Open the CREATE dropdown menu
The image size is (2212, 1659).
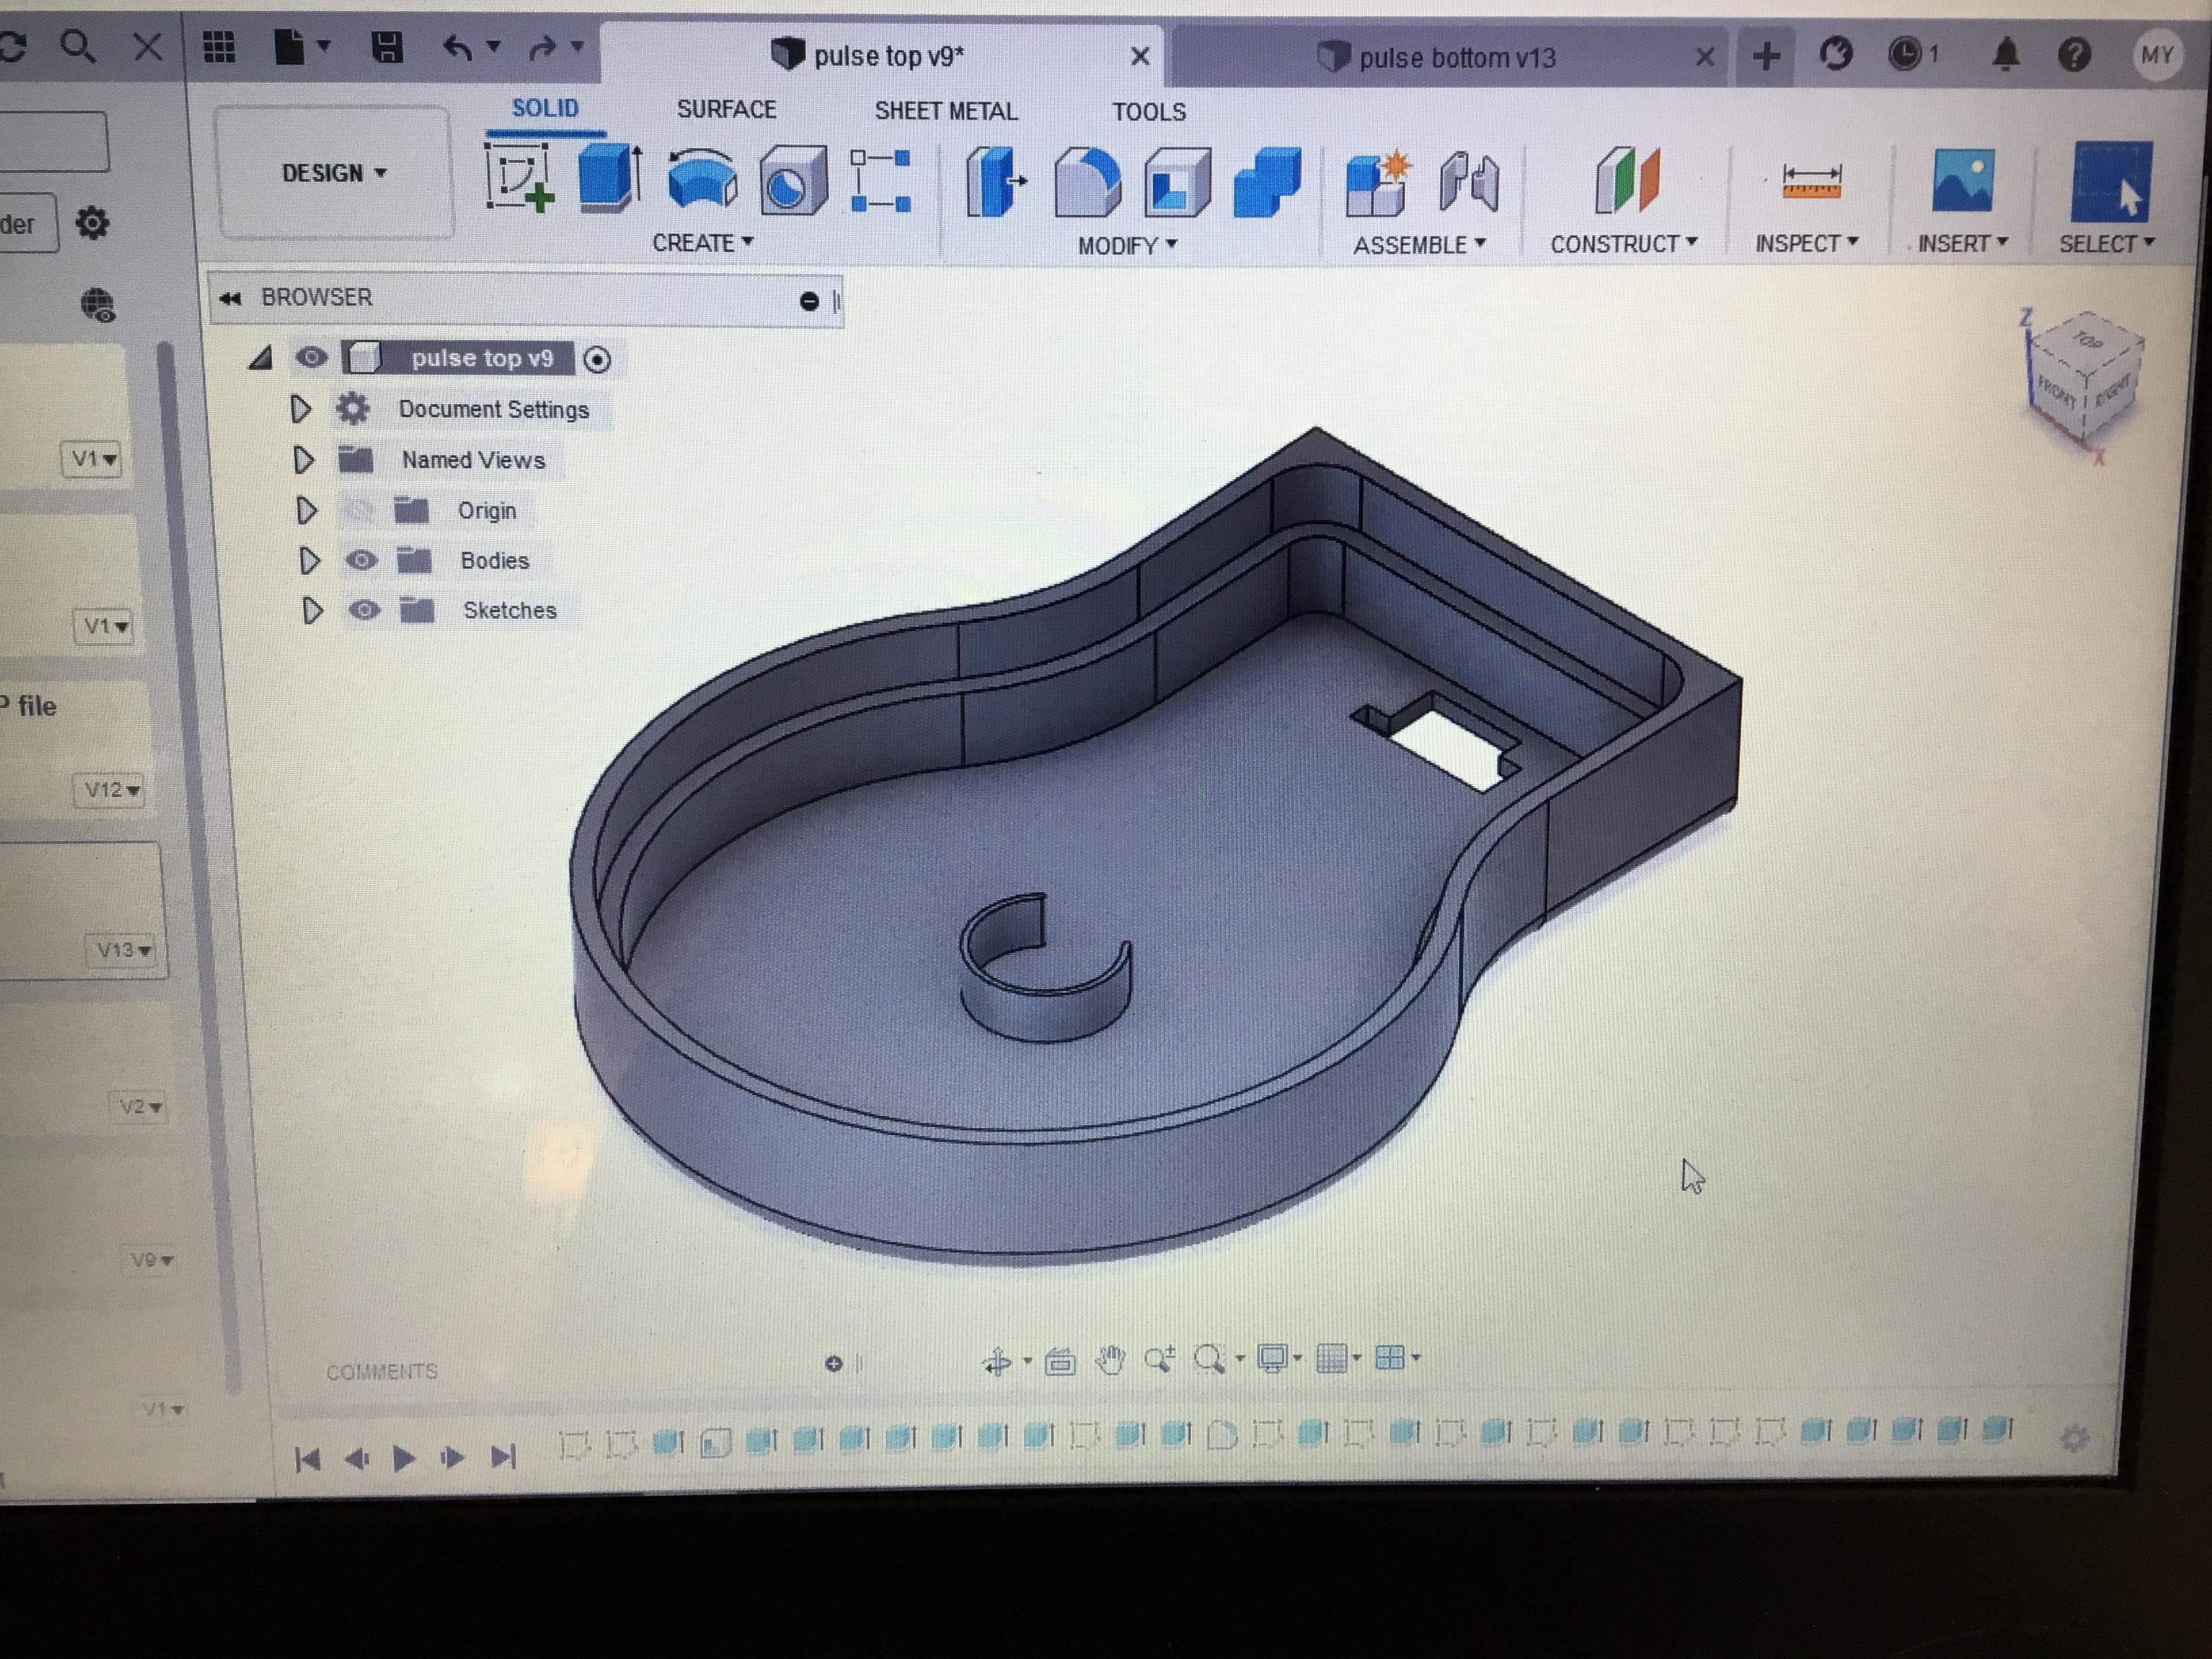(702, 243)
